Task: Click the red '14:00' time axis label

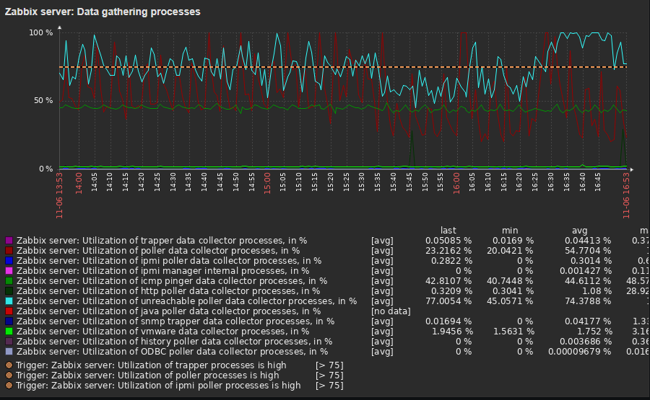Action: click(x=78, y=183)
